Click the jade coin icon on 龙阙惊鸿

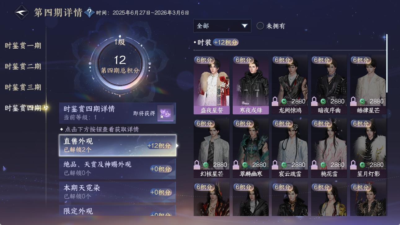point(284,101)
